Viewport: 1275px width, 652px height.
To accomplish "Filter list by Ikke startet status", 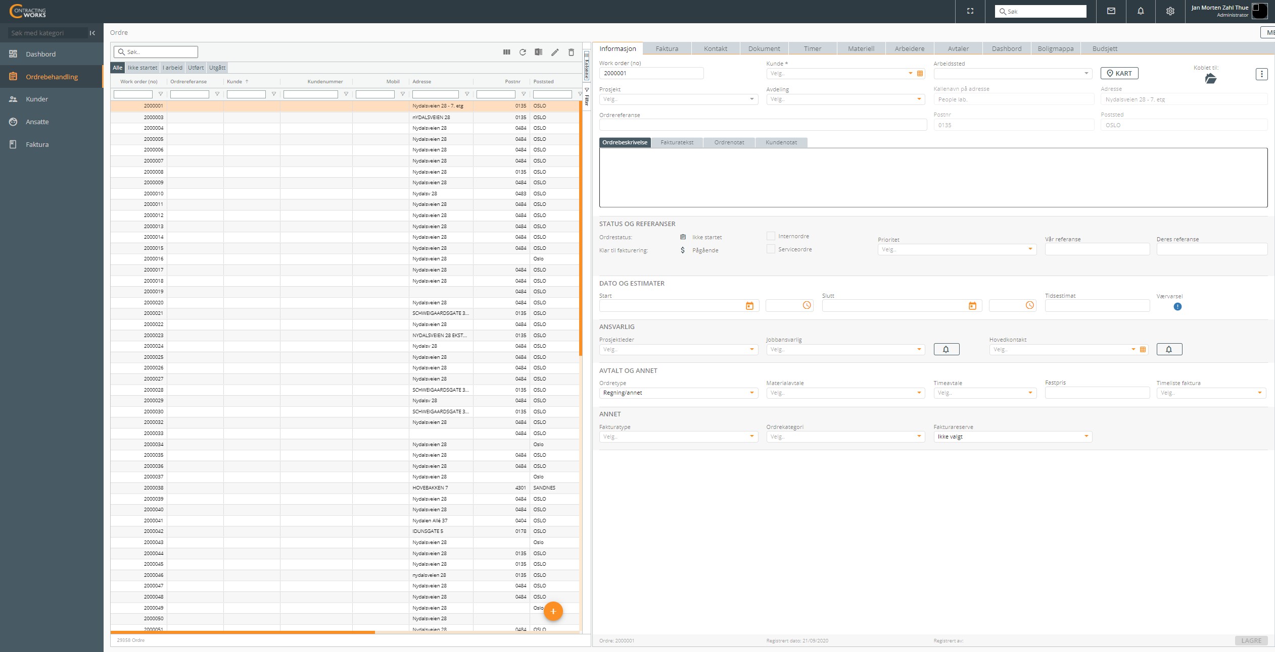I will click(x=142, y=68).
